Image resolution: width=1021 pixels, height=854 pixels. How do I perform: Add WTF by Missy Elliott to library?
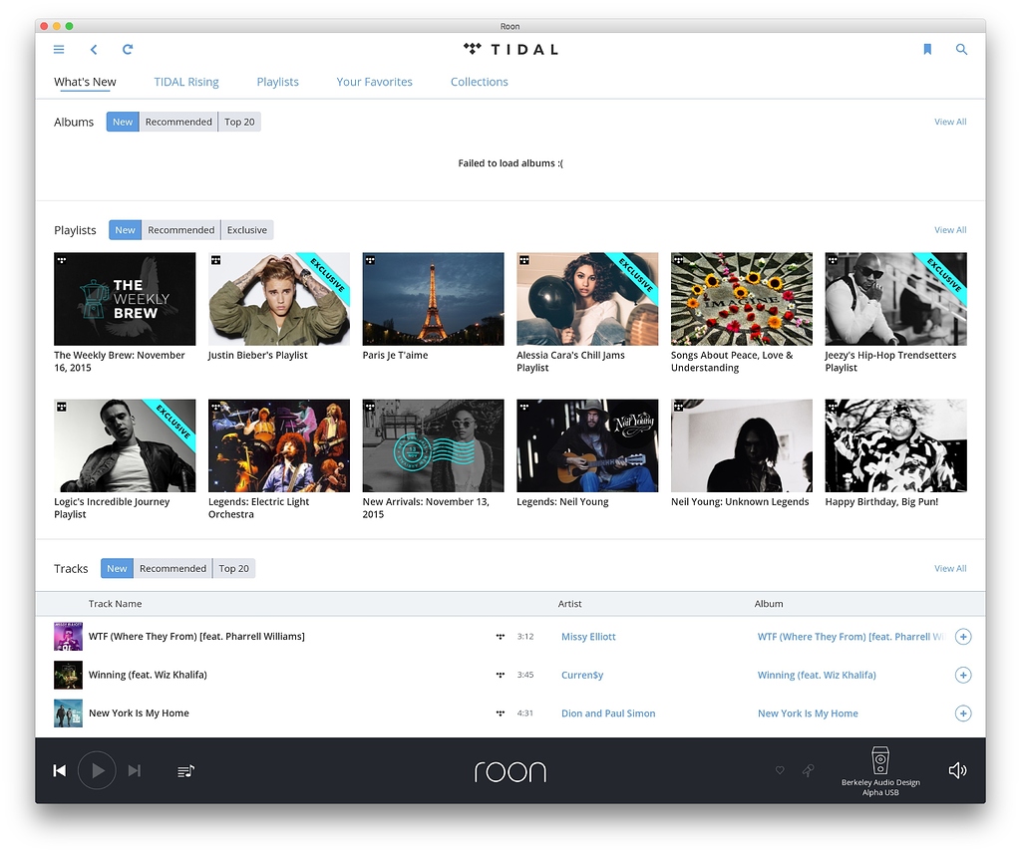963,636
